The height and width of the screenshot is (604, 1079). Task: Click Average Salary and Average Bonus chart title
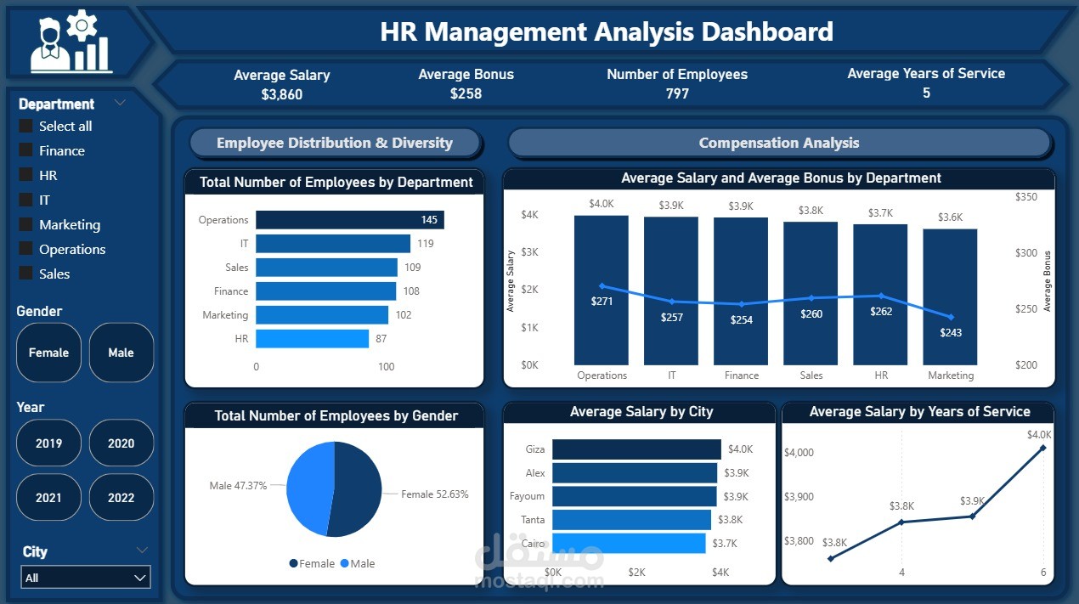781,178
